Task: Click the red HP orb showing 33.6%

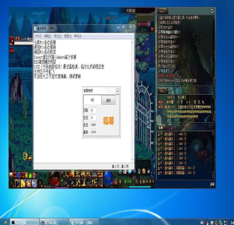Action: coord(55,179)
